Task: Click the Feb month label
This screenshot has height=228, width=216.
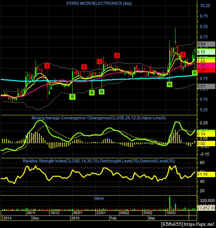Action: (x=113, y=218)
